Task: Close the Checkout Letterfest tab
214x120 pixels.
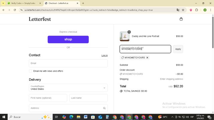Action: pos(77,3)
